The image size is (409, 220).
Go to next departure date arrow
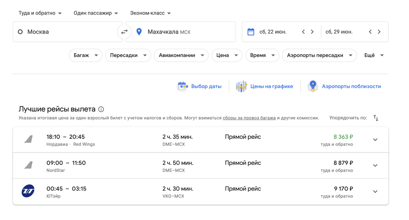click(x=312, y=32)
